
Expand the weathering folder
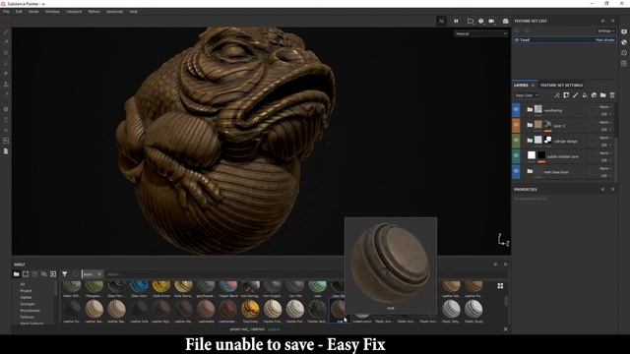[530, 109]
